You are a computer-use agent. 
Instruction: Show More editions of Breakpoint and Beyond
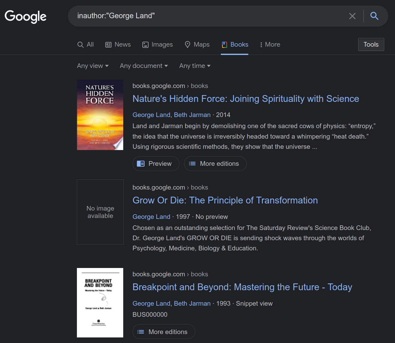[x=164, y=332]
